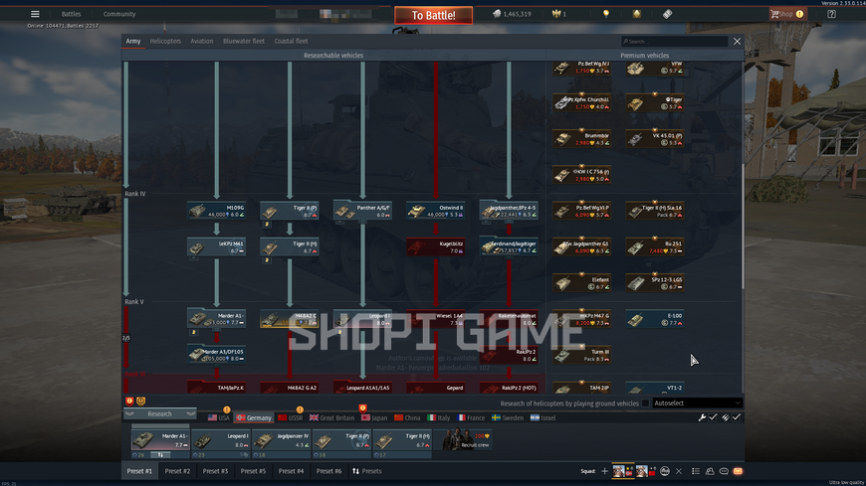866x486 pixels.
Task: Select the Ferdinand/Jagdtiger group
Action: coord(509,246)
